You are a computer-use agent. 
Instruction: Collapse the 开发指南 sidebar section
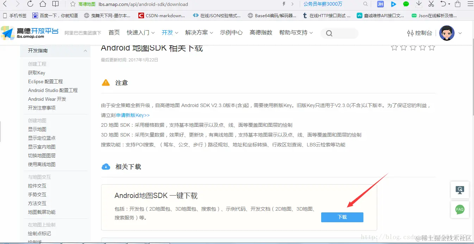[x=85, y=51]
